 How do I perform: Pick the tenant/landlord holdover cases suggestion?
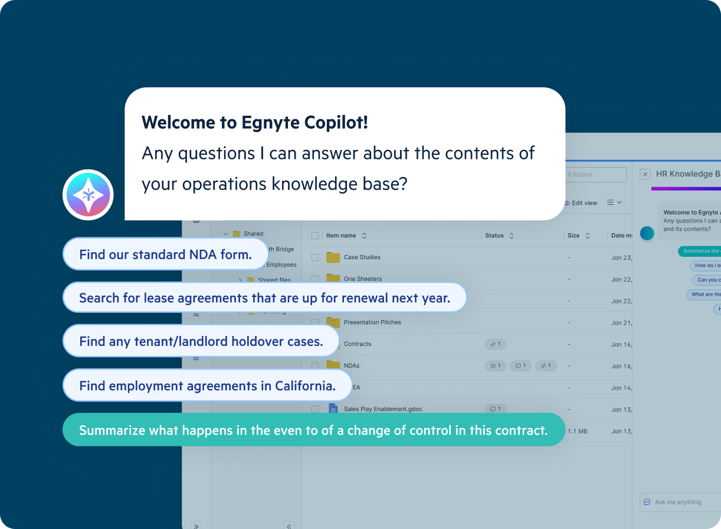pyautogui.click(x=201, y=341)
